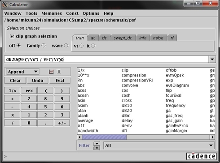Select deriv in the function list

click(x=127, y=126)
